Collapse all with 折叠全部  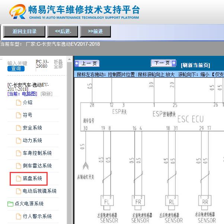click(58, 64)
